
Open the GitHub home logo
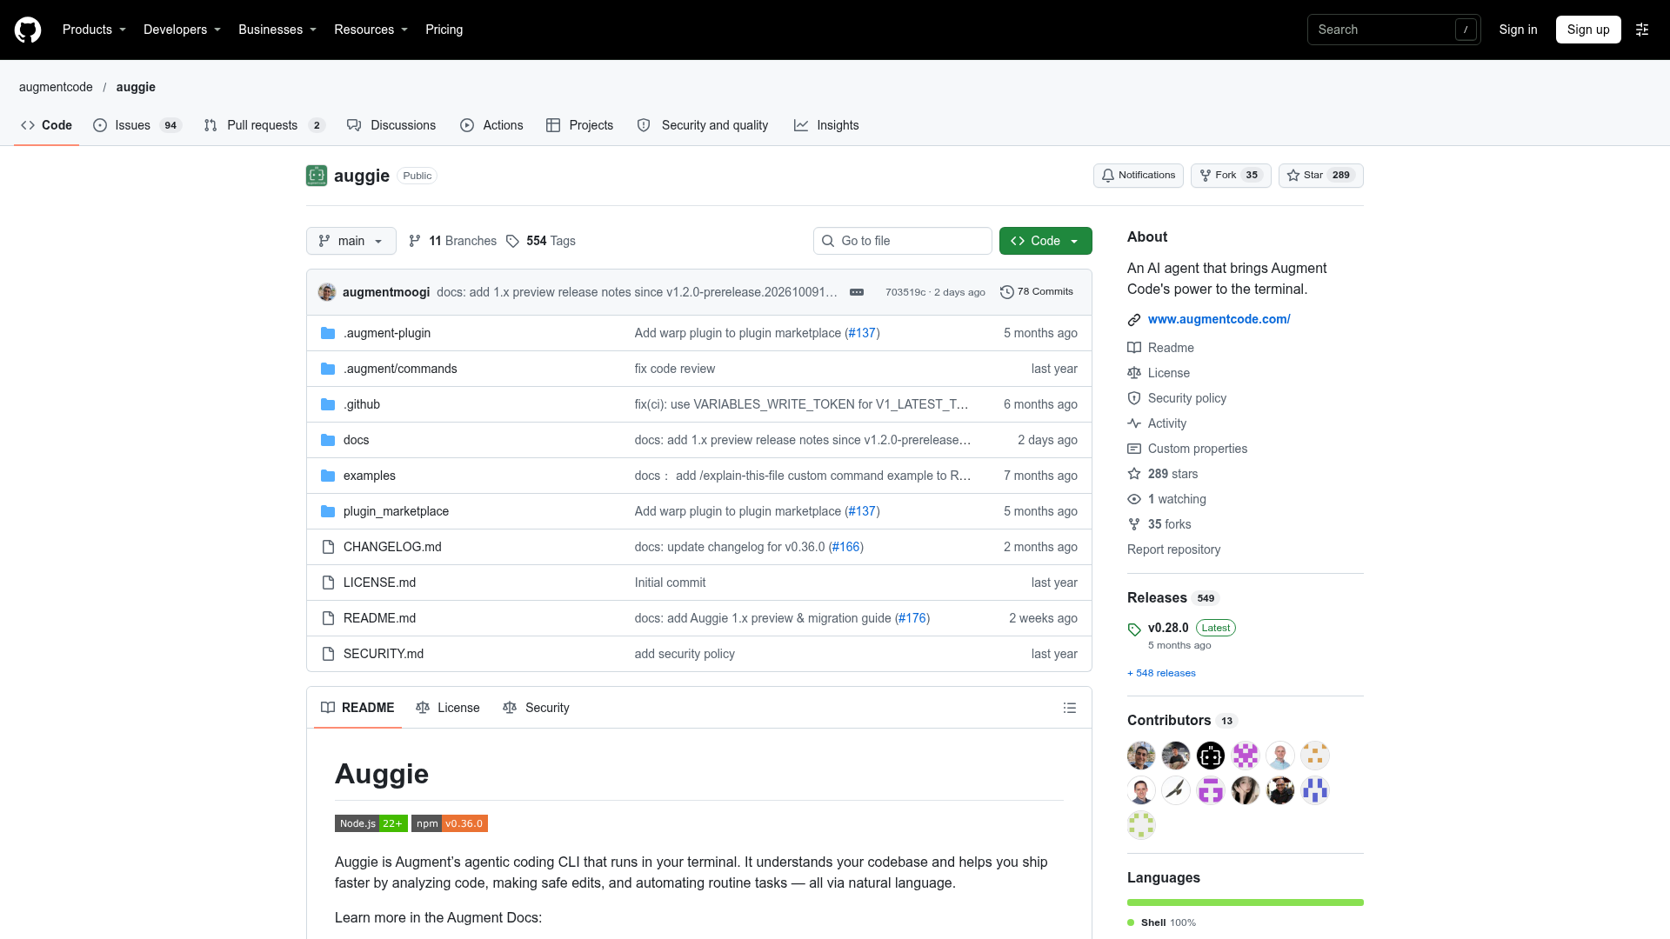point(28,30)
